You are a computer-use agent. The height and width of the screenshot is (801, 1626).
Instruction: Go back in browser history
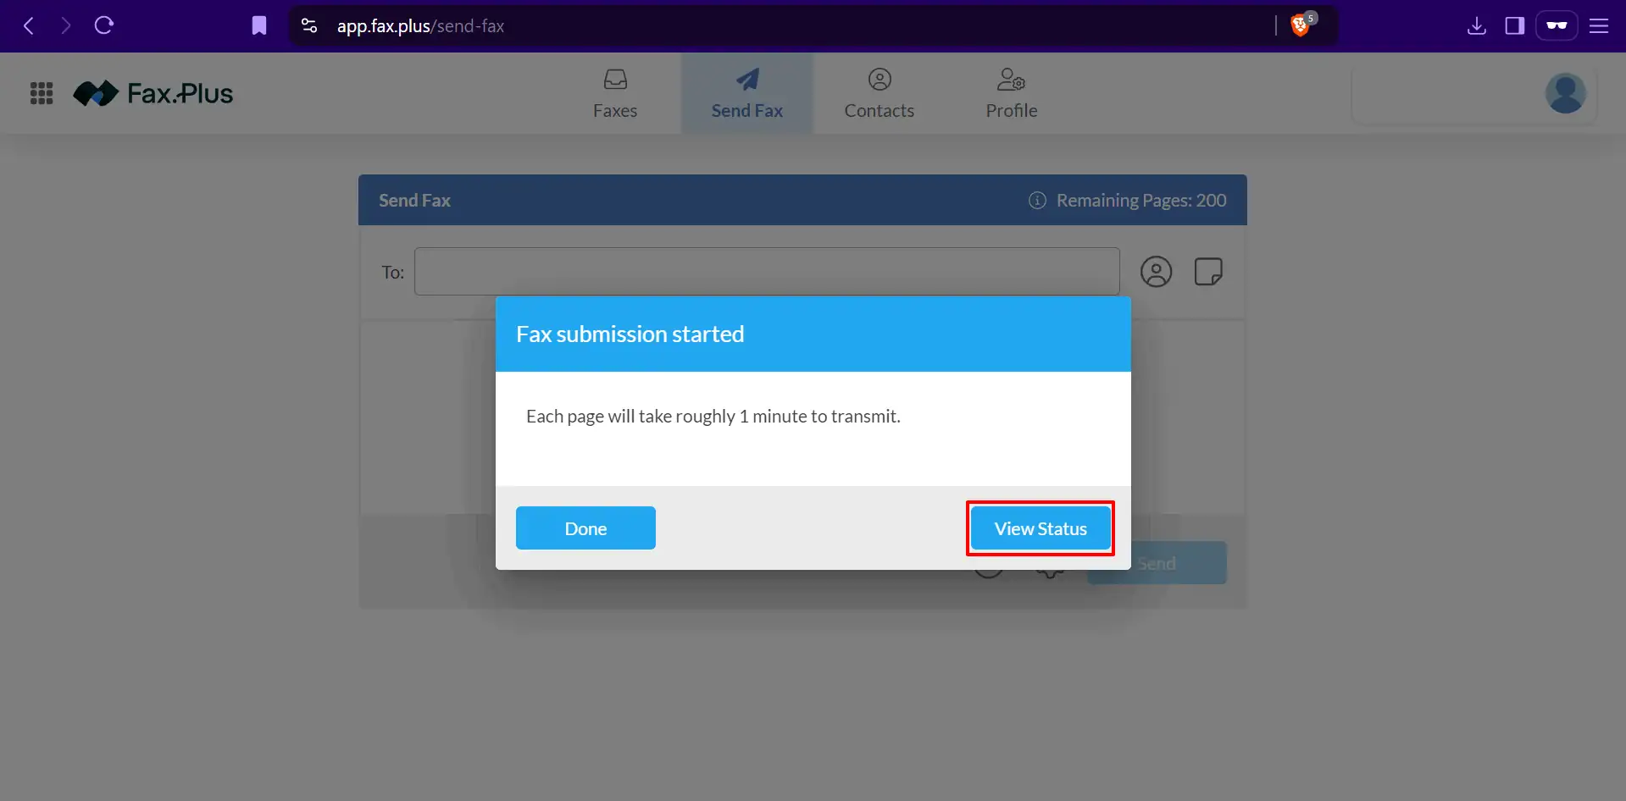click(29, 26)
